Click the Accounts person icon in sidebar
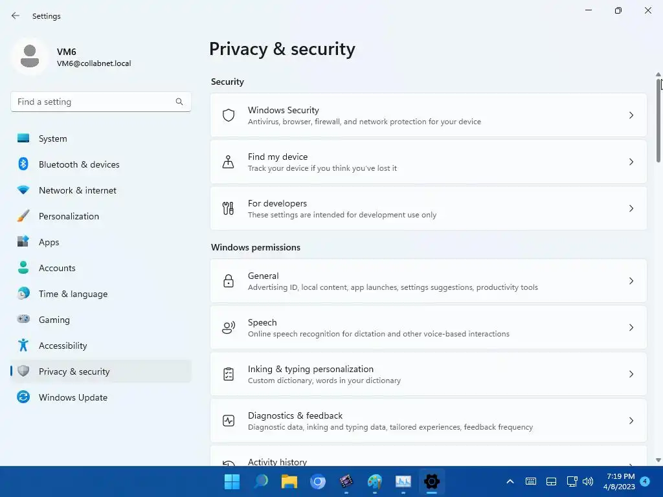This screenshot has width=663, height=497. (23, 267)
